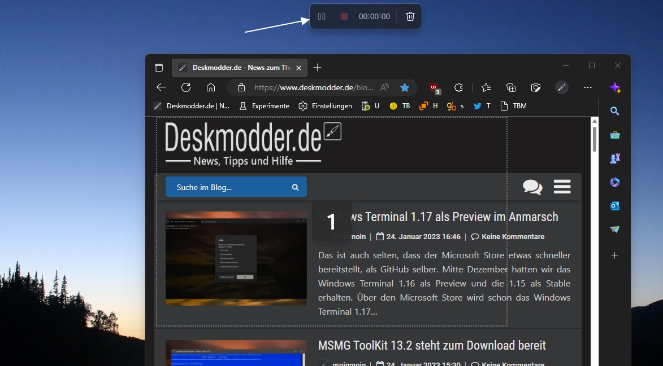Viewport: 663px width, 366px height.
Task: Click the vertical scrollbar thumb
Action: pyautogui.click(x=595, y=139)
